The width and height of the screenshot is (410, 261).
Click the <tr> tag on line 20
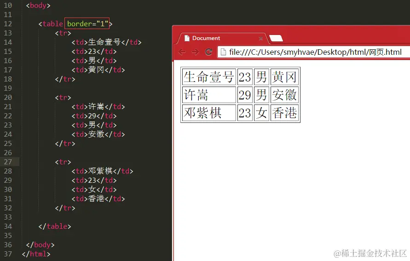[63, 98]
